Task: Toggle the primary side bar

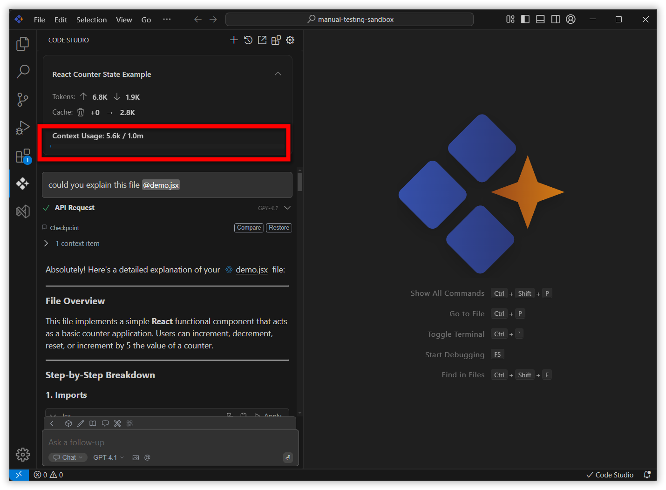Action: [x=525, y=19]
